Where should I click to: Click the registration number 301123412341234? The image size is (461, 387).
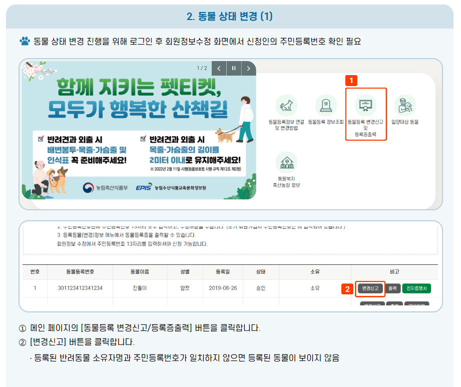pyautogui.click(x=80, y=288)
